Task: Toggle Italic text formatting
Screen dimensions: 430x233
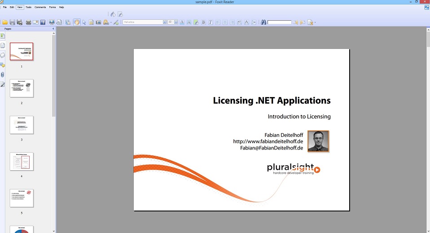Action: click(211, 22)
